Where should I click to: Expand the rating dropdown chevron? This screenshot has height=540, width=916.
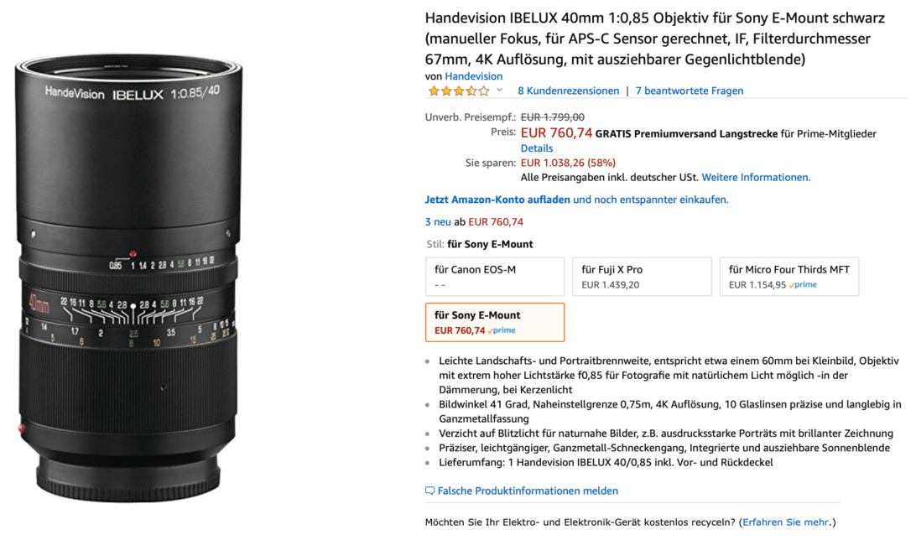pyautogui.click(x=499, y=90)
